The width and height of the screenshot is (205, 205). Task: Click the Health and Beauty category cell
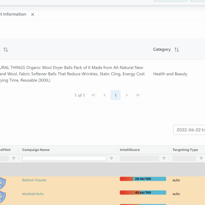(x=170, y=74)
